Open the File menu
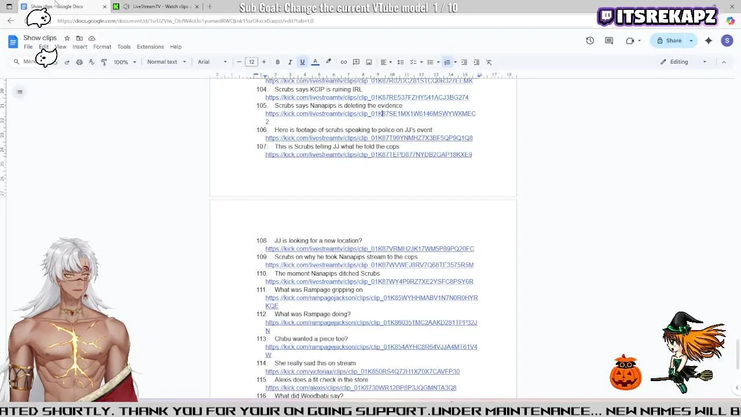 pos(28,47)
